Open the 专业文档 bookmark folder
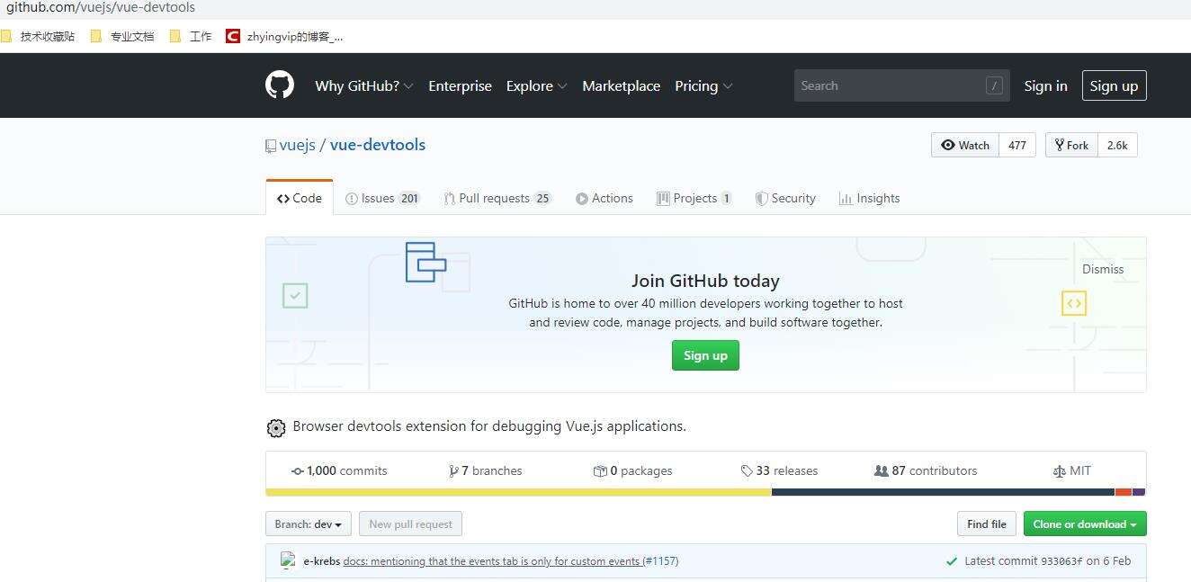Screen dimensions: 1191x582 pos(122,37)
